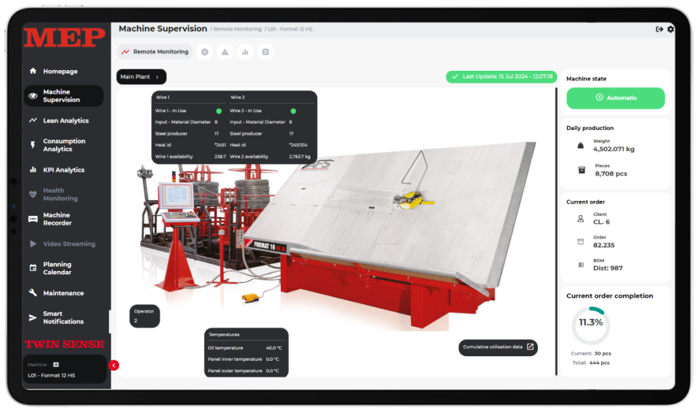The width and height of the screenshot is (698, 412).
Task: Click the logout icon at top right
Action: (x=659, y=29)
